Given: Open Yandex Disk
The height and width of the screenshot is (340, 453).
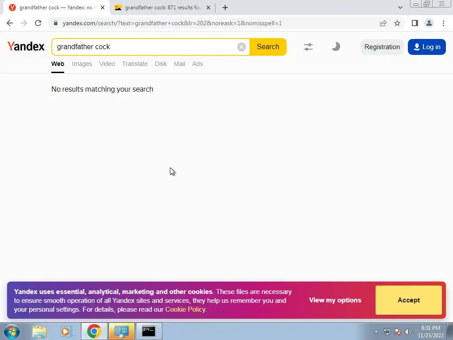Looking at the screenshot, I should click(161, 64).
